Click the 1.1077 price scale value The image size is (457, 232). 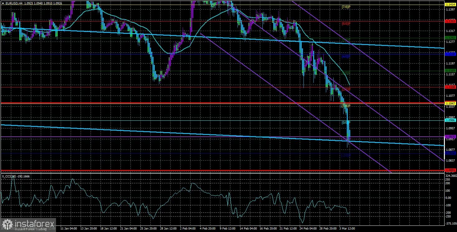click(450, 96)
